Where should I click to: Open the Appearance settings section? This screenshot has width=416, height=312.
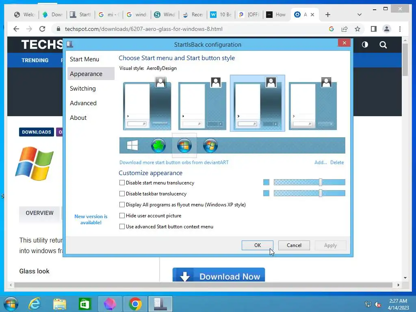[x=91, y=74]
